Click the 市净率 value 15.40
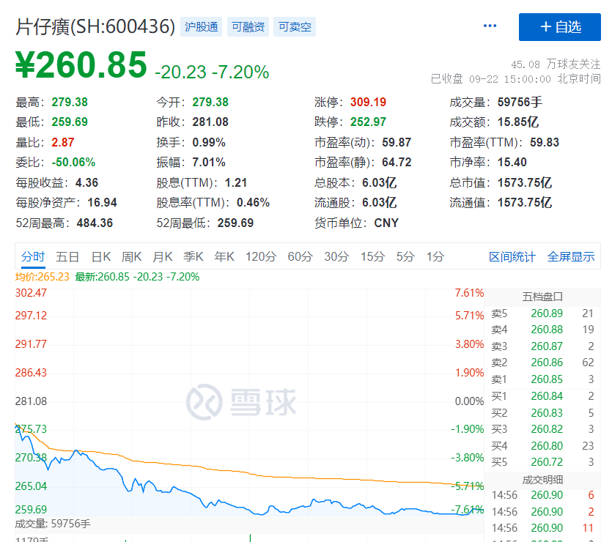The image size is (612, 542). (512, 162)
